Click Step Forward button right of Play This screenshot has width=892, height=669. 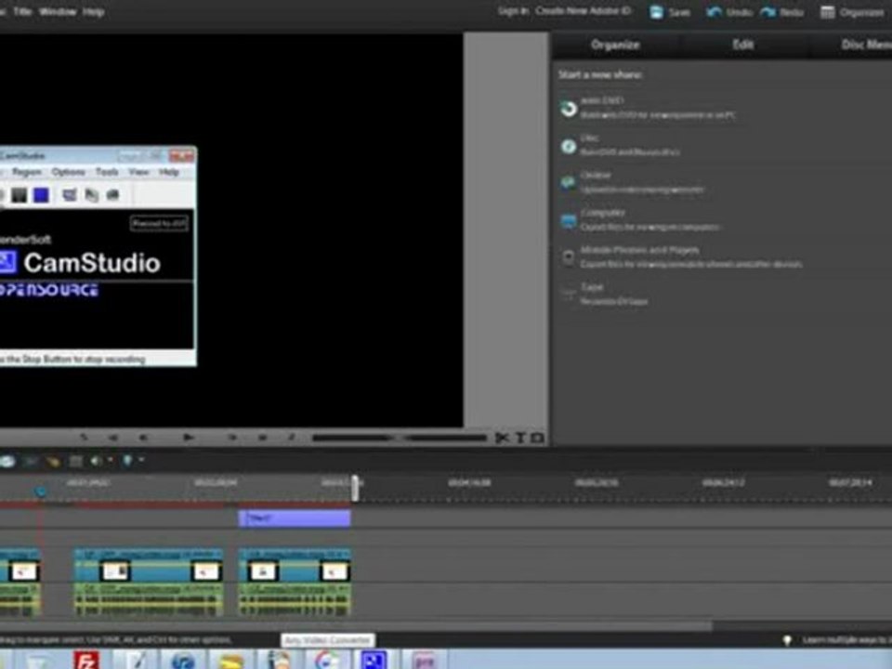coord(232,438)
